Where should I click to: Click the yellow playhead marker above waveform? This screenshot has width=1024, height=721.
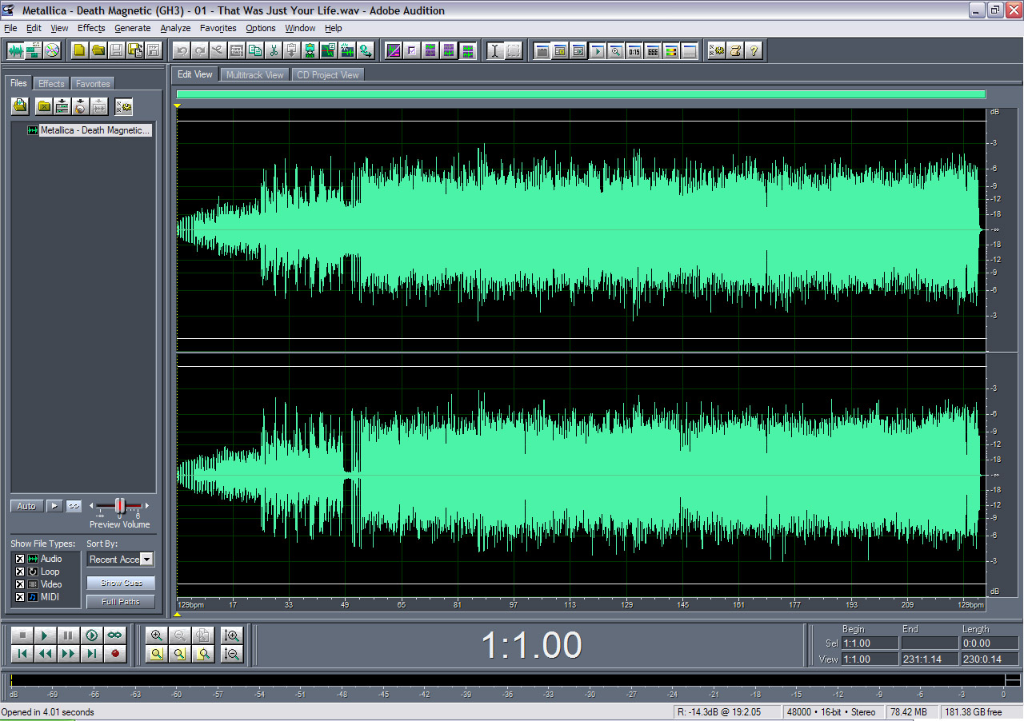click(178, 106)
